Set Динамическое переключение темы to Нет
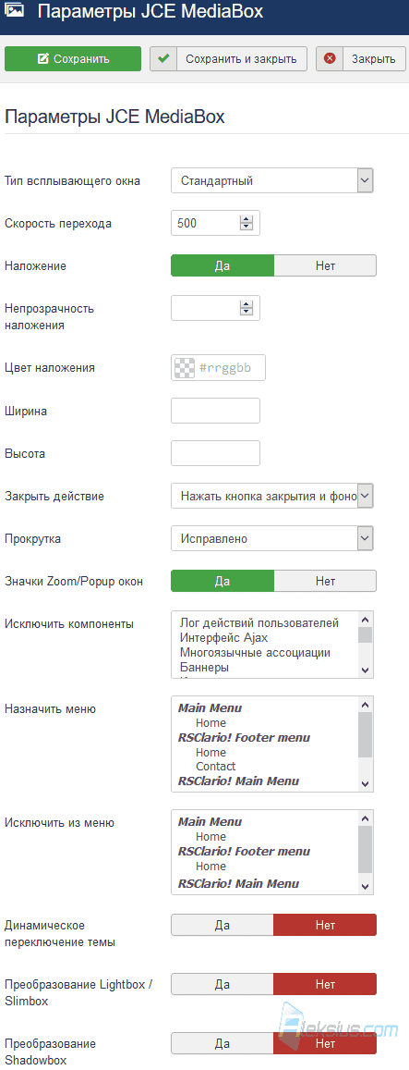The height and width of the screenshot is (1070, 409). click(325, 926)
